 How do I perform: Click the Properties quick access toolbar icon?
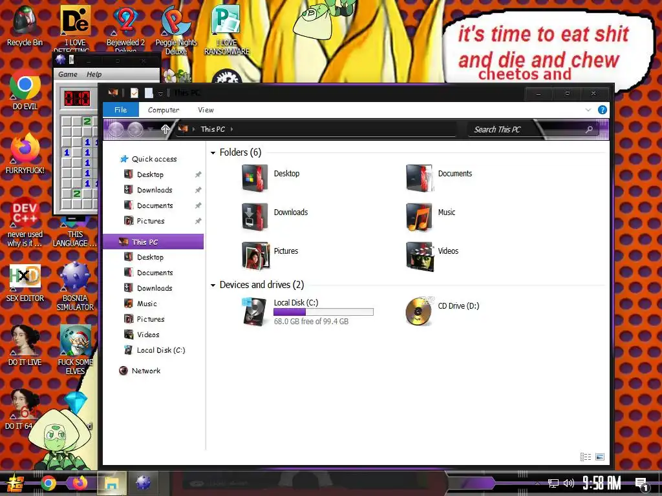134,93
